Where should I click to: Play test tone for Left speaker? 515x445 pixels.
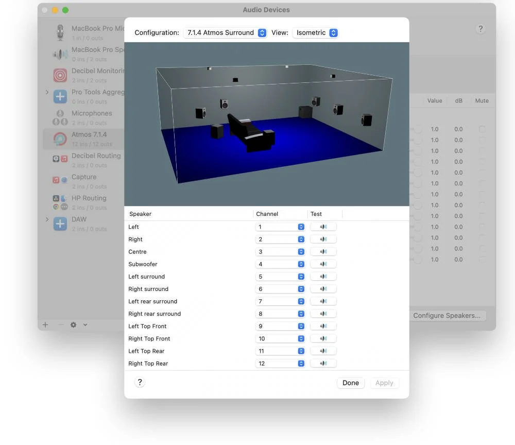[323, 227]
